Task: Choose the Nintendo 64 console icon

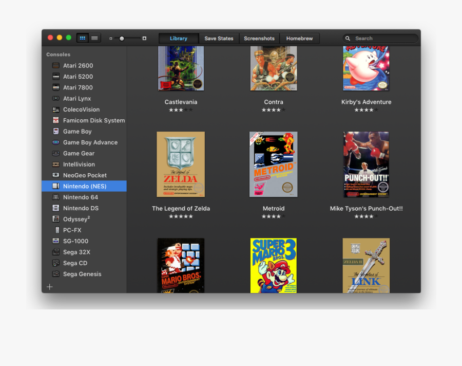Action: [x=56, y=197]
